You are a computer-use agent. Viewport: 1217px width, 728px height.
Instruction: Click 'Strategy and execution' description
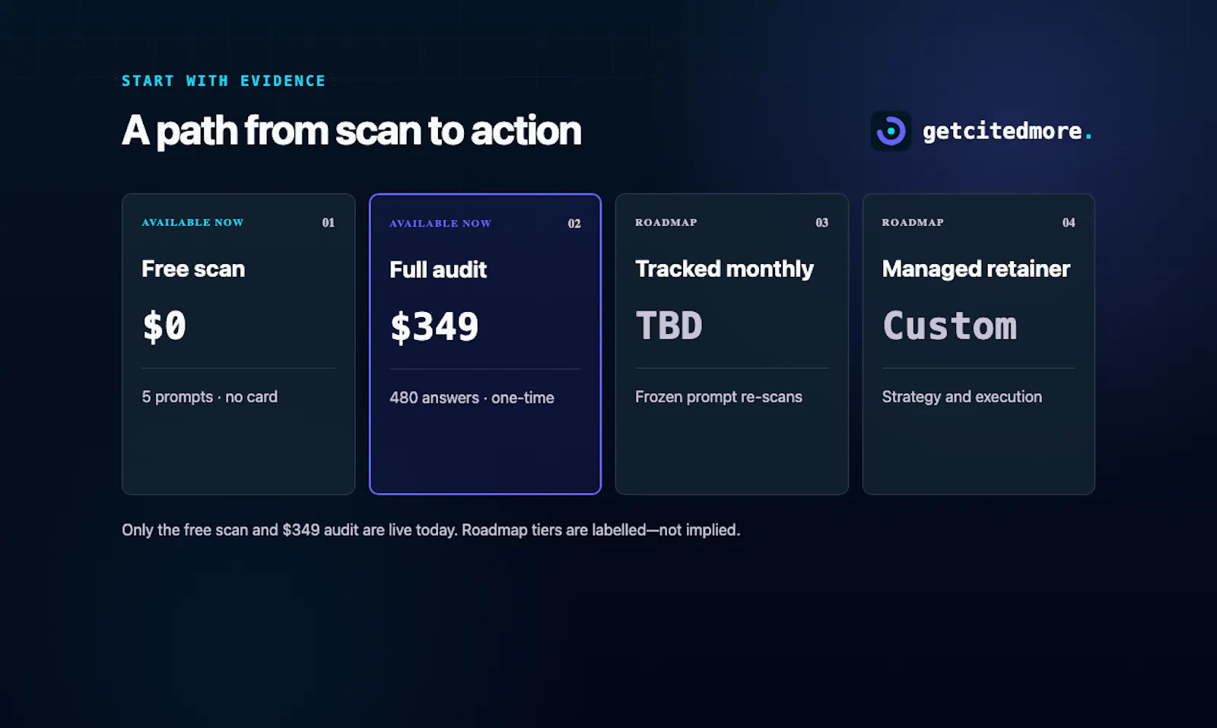point(962,397)
